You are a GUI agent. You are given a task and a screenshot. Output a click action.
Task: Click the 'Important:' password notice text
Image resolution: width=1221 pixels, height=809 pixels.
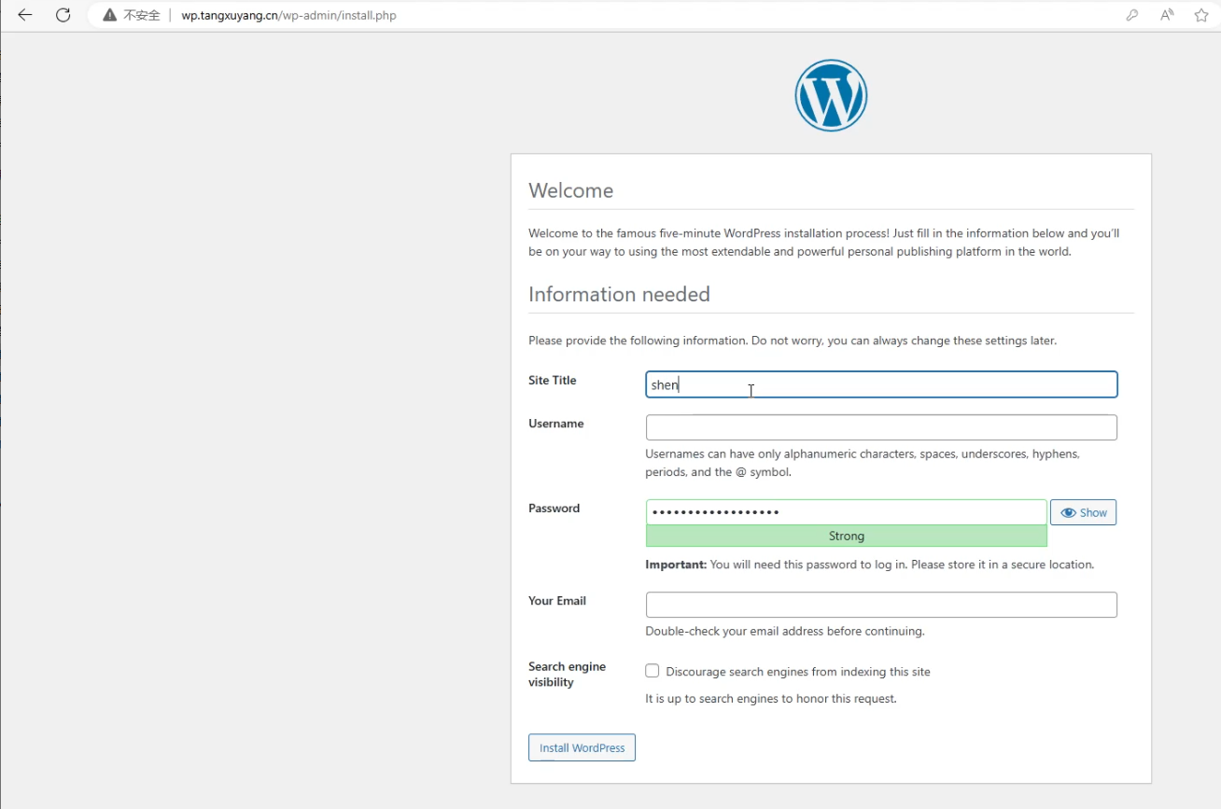(x=870, y=565)
